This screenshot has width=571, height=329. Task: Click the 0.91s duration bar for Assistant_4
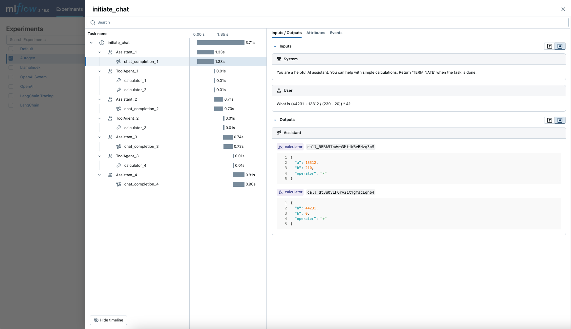(239, 175)
